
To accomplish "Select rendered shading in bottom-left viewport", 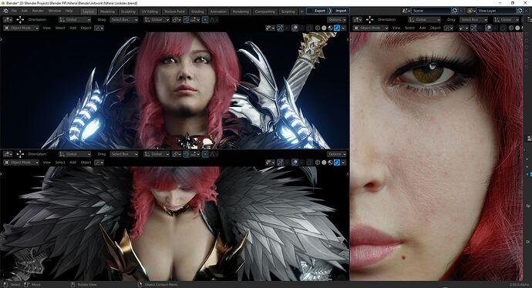I will pyautogui.click(x=337, y=162).
